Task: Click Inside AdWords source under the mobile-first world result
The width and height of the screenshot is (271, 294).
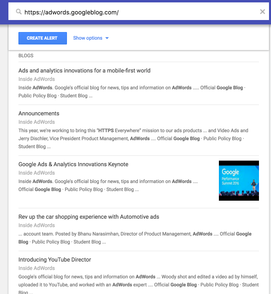Action: [x=36, y=79]
